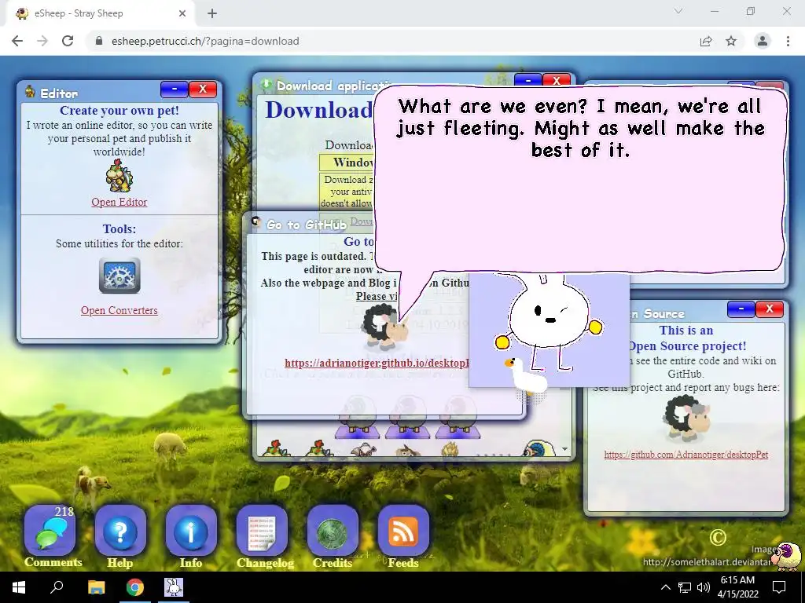Open a new browser tab
805x603 pixels.
(212, 13)
